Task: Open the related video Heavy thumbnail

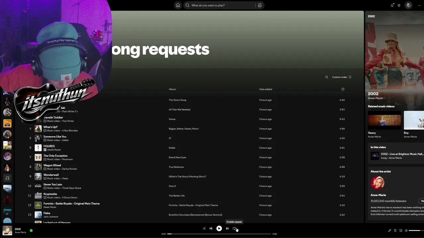Action: [385, 120]
